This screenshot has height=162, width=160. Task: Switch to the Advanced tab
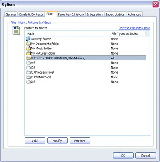[x=135, y=14]
